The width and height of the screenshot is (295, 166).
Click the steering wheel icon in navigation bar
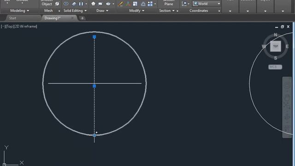287,86
